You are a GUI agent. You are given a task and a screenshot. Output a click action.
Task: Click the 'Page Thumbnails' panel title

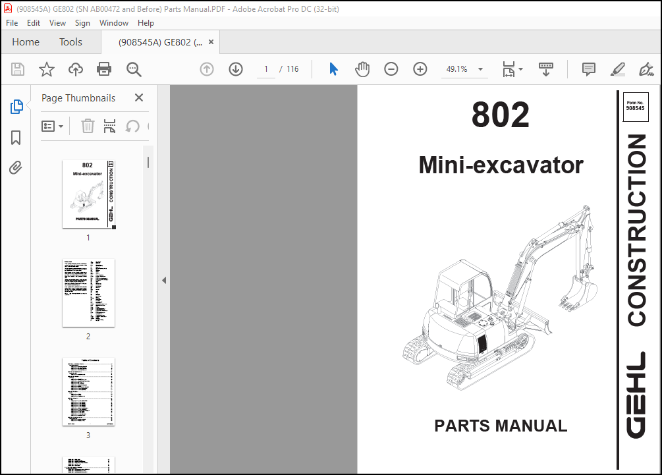coord(78,98)
